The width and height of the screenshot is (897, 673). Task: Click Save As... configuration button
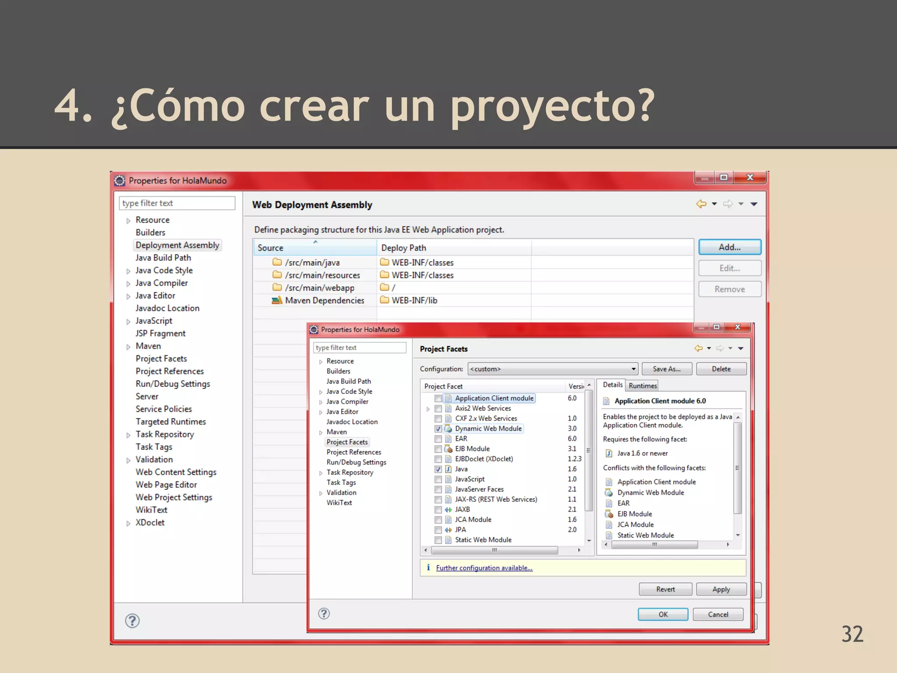tap(667, 369)
